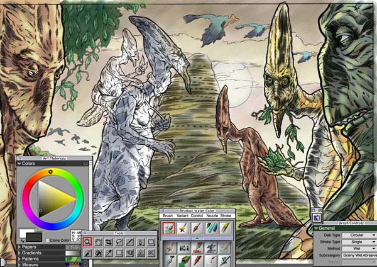Open the Stroke Type dropdown showing Single
The image size is (377, 267).
(359, 242)
